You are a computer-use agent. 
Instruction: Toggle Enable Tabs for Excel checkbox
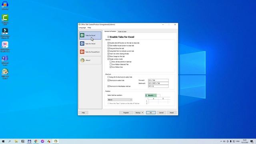(x=108, y=37)
